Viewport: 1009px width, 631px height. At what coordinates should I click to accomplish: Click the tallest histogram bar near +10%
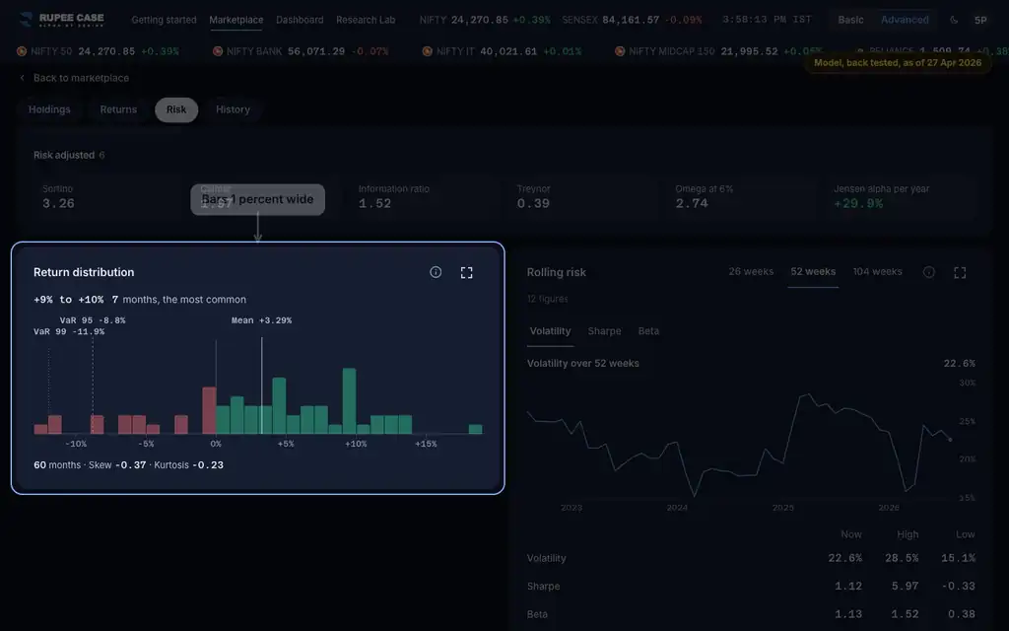coord(350,400)
